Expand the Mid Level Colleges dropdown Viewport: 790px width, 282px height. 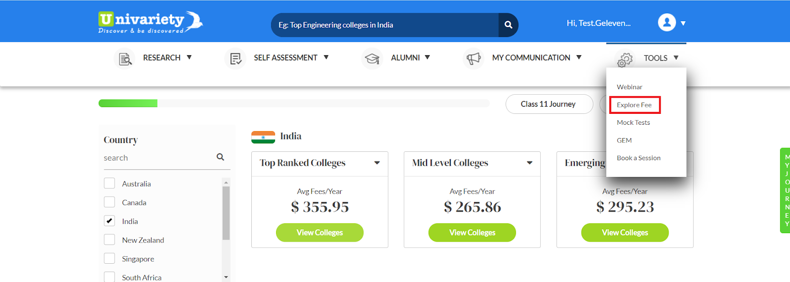(x=530, y=163)
